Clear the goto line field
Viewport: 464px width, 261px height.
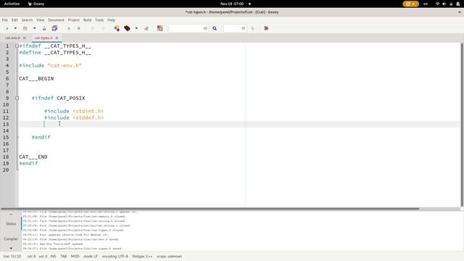[244, 28]
